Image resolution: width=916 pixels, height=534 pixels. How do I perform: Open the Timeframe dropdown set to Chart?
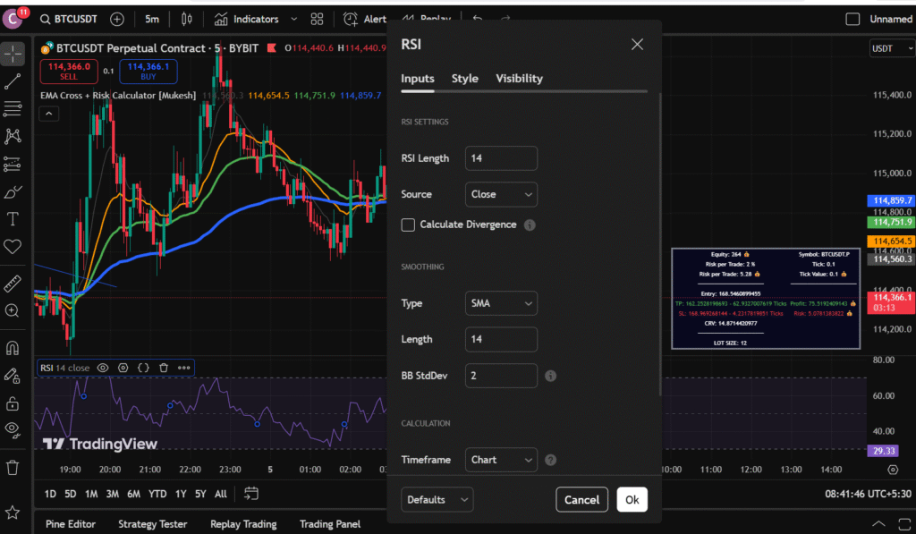[501, 460]
